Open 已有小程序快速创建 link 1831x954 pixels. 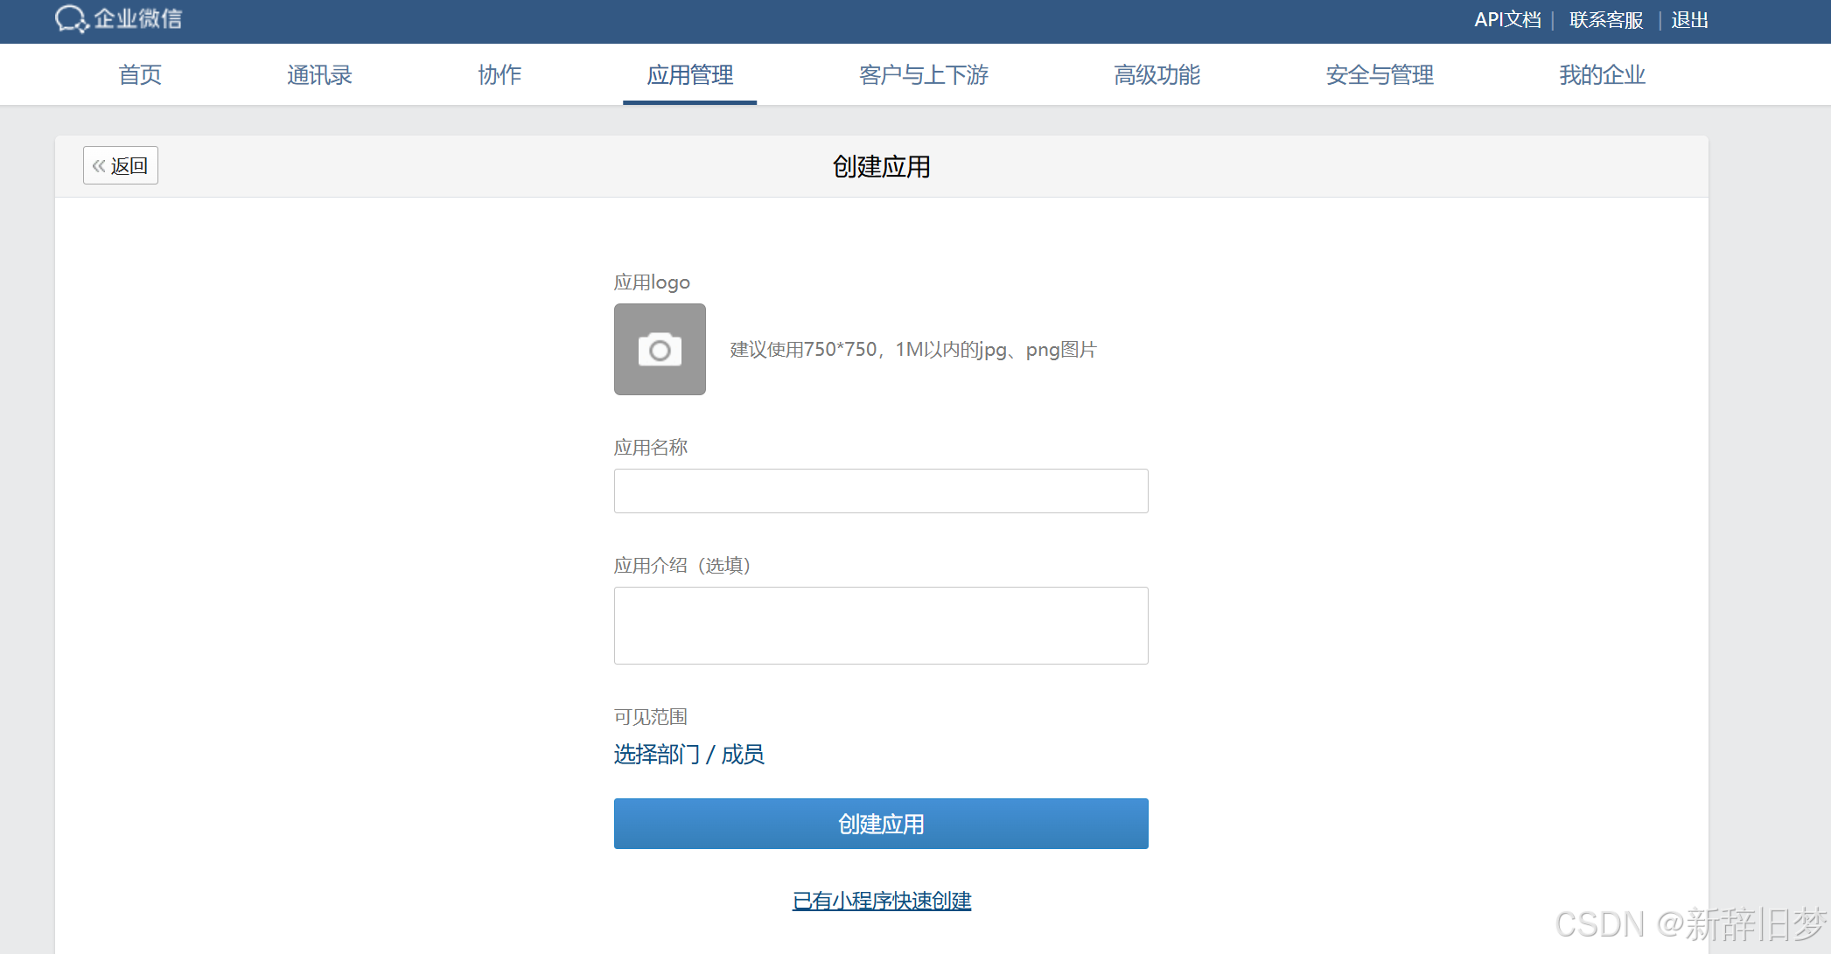(882, 901)
